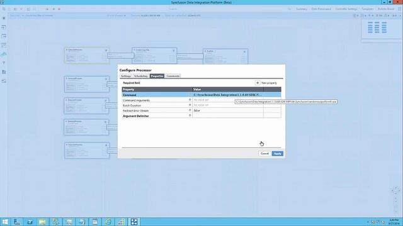Click the process group icon in the left sidebar

click(4, 45)
